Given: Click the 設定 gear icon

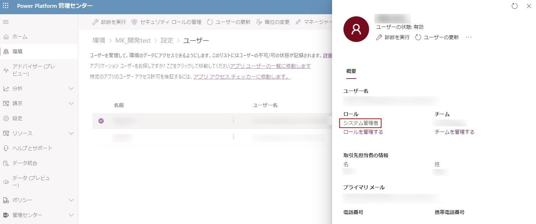Looking at the screenshot, I should pos(6,118).
